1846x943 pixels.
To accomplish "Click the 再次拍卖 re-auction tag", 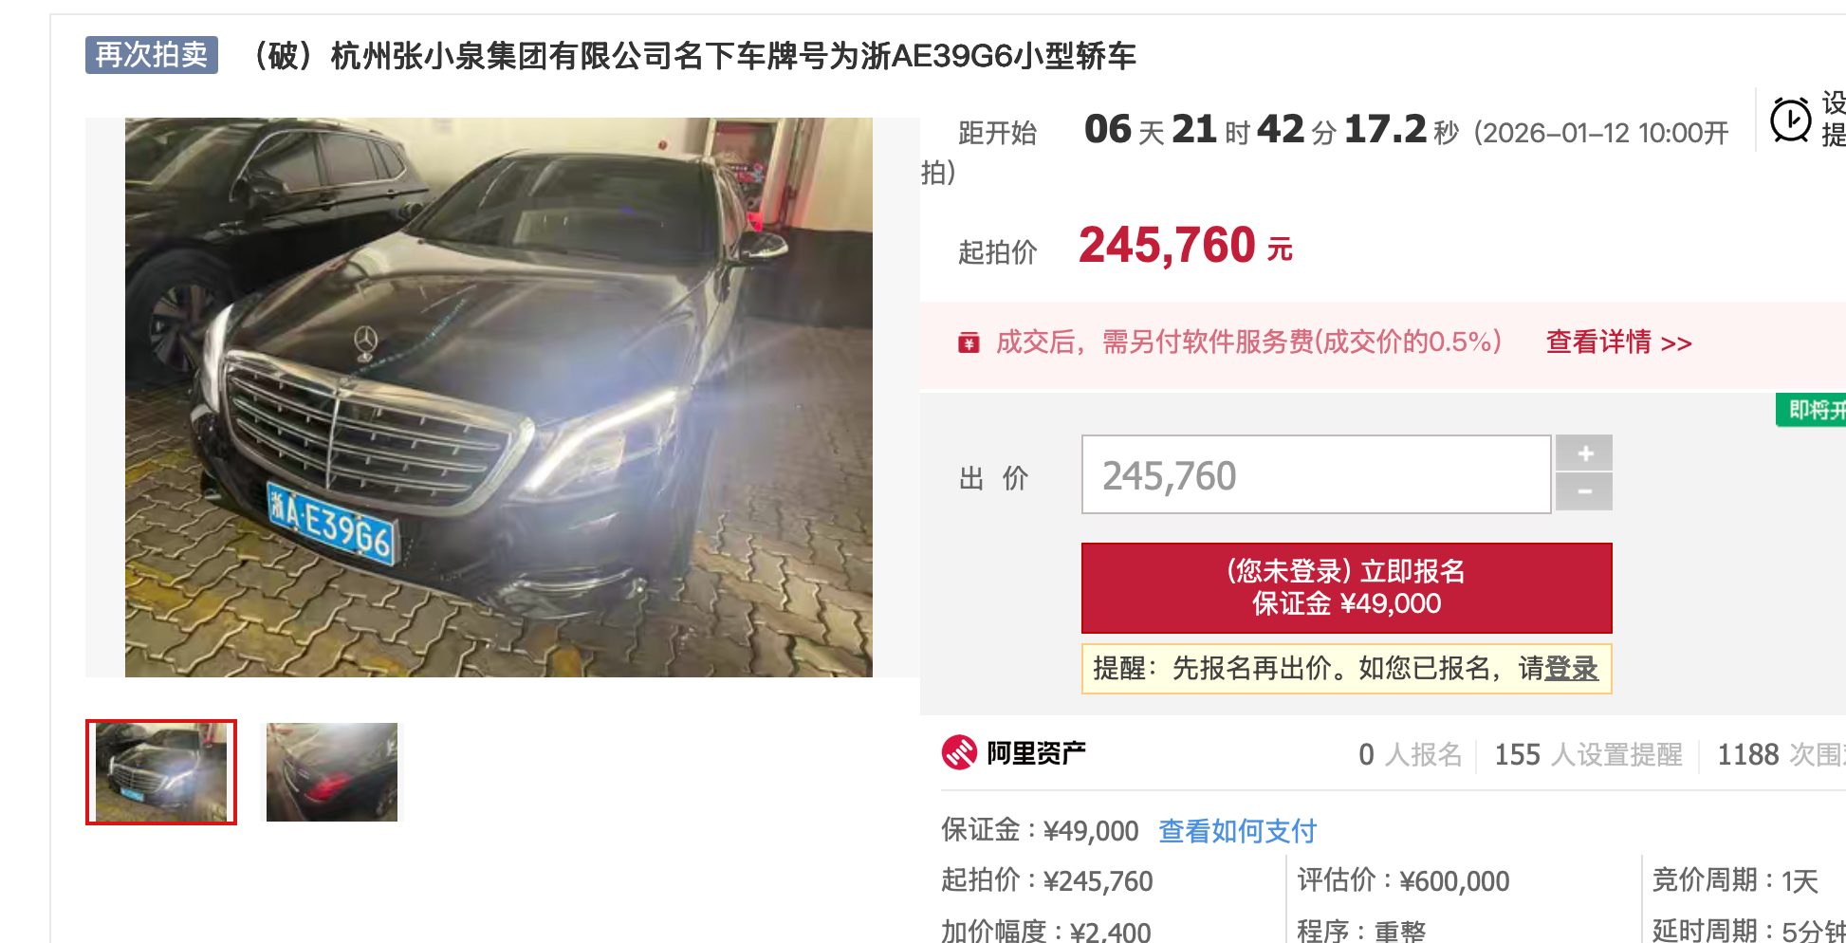I will (152, 55).
